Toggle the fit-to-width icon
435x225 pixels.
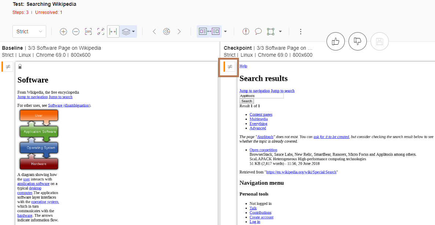(113, 31)
